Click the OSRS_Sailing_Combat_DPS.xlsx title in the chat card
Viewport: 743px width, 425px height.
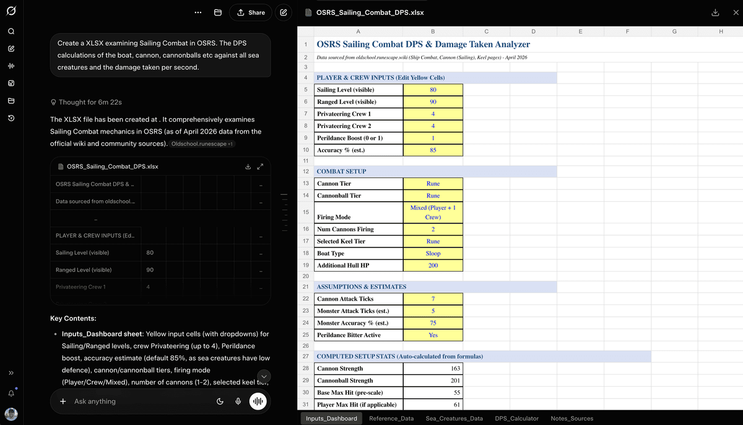point(112,166)
